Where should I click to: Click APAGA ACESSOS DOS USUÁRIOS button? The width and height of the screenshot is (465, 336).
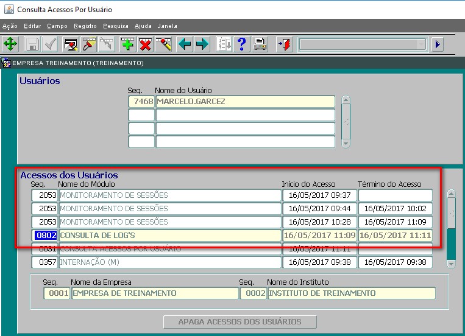point(240,322)
